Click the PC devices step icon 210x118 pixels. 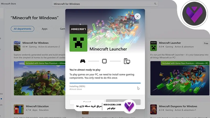127,61
